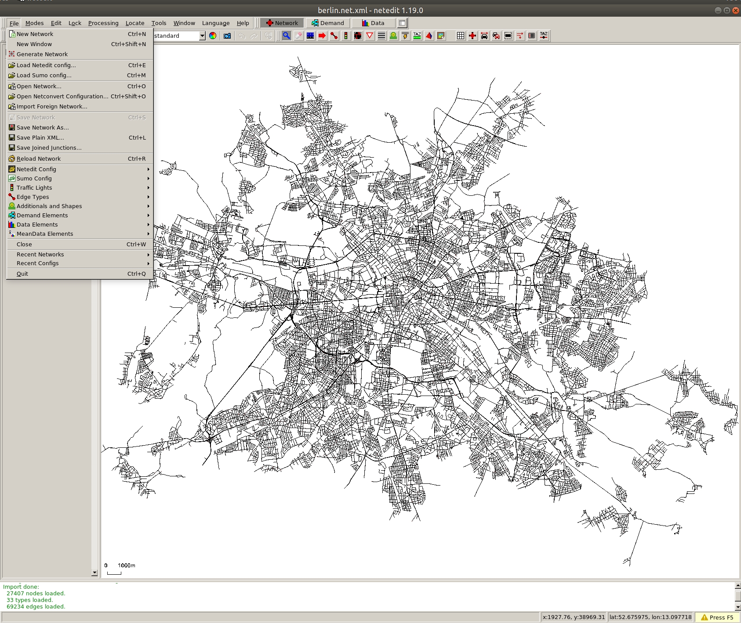Viewport: 741px width, 623px height.
Task: Click the red triangle Prohibition mode icon
Action: pos(370,36)
